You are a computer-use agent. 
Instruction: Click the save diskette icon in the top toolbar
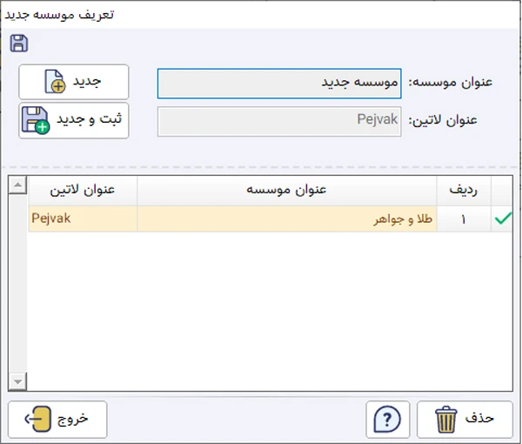tap(18, 44)
